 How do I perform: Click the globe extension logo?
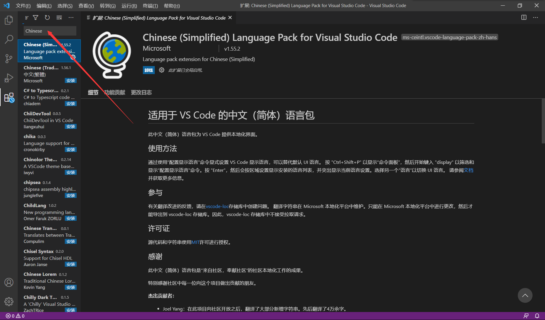[x=112, y=55]
